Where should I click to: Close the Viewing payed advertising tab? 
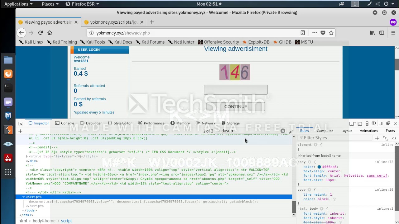[76, 22]
